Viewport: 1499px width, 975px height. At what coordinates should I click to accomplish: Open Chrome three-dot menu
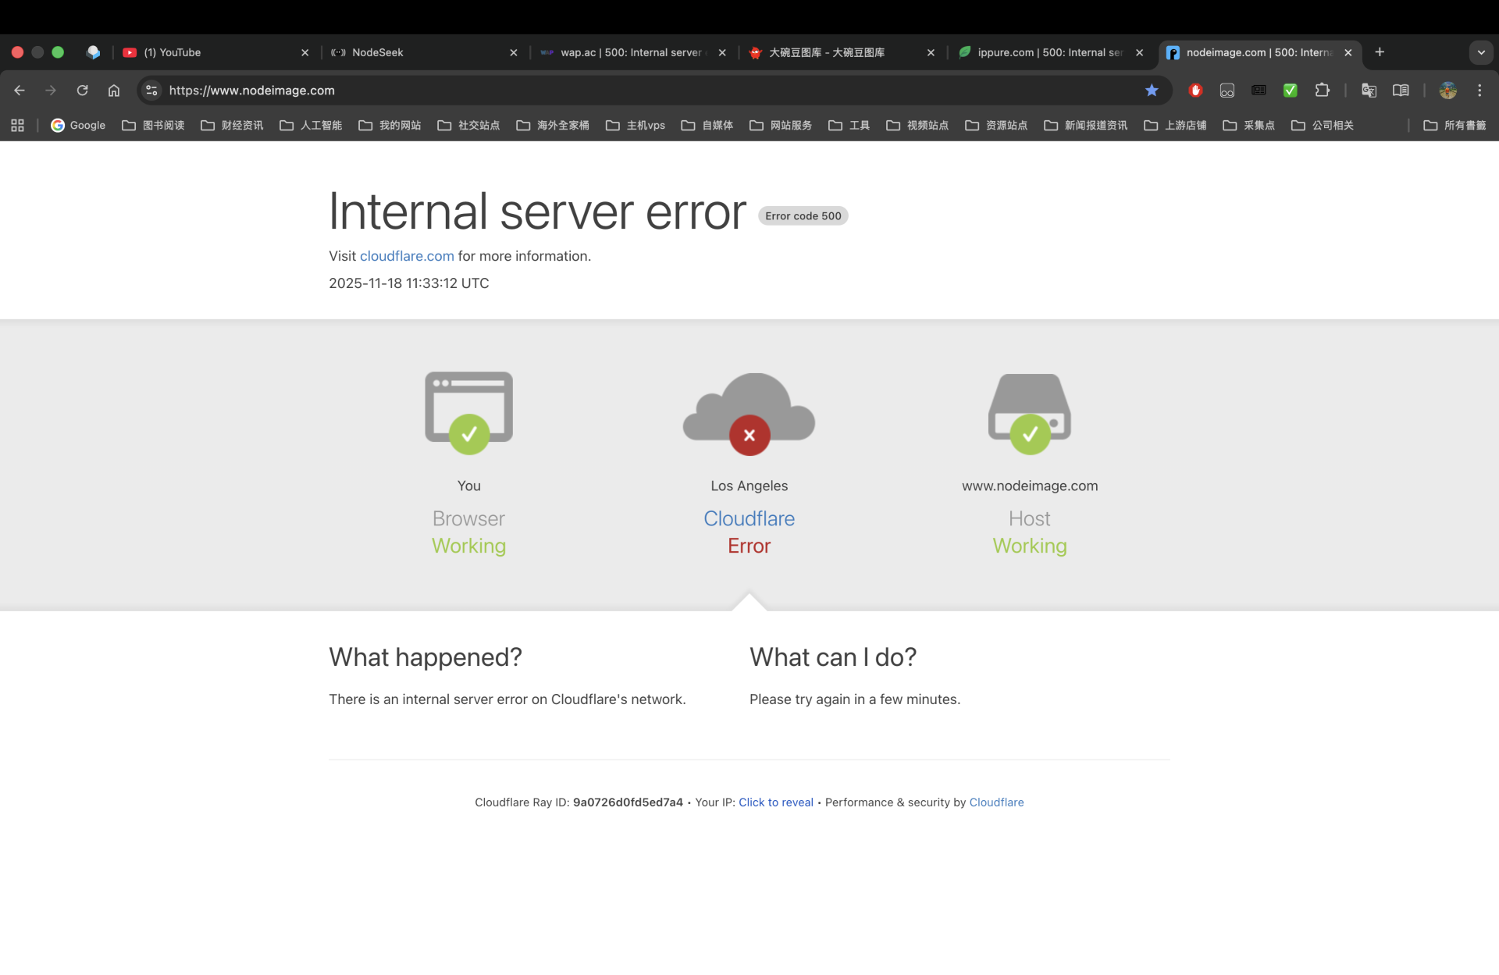click(x=1479, y=91)
